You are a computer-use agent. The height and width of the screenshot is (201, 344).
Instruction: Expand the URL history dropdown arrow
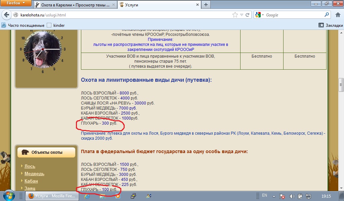(242, 15)
